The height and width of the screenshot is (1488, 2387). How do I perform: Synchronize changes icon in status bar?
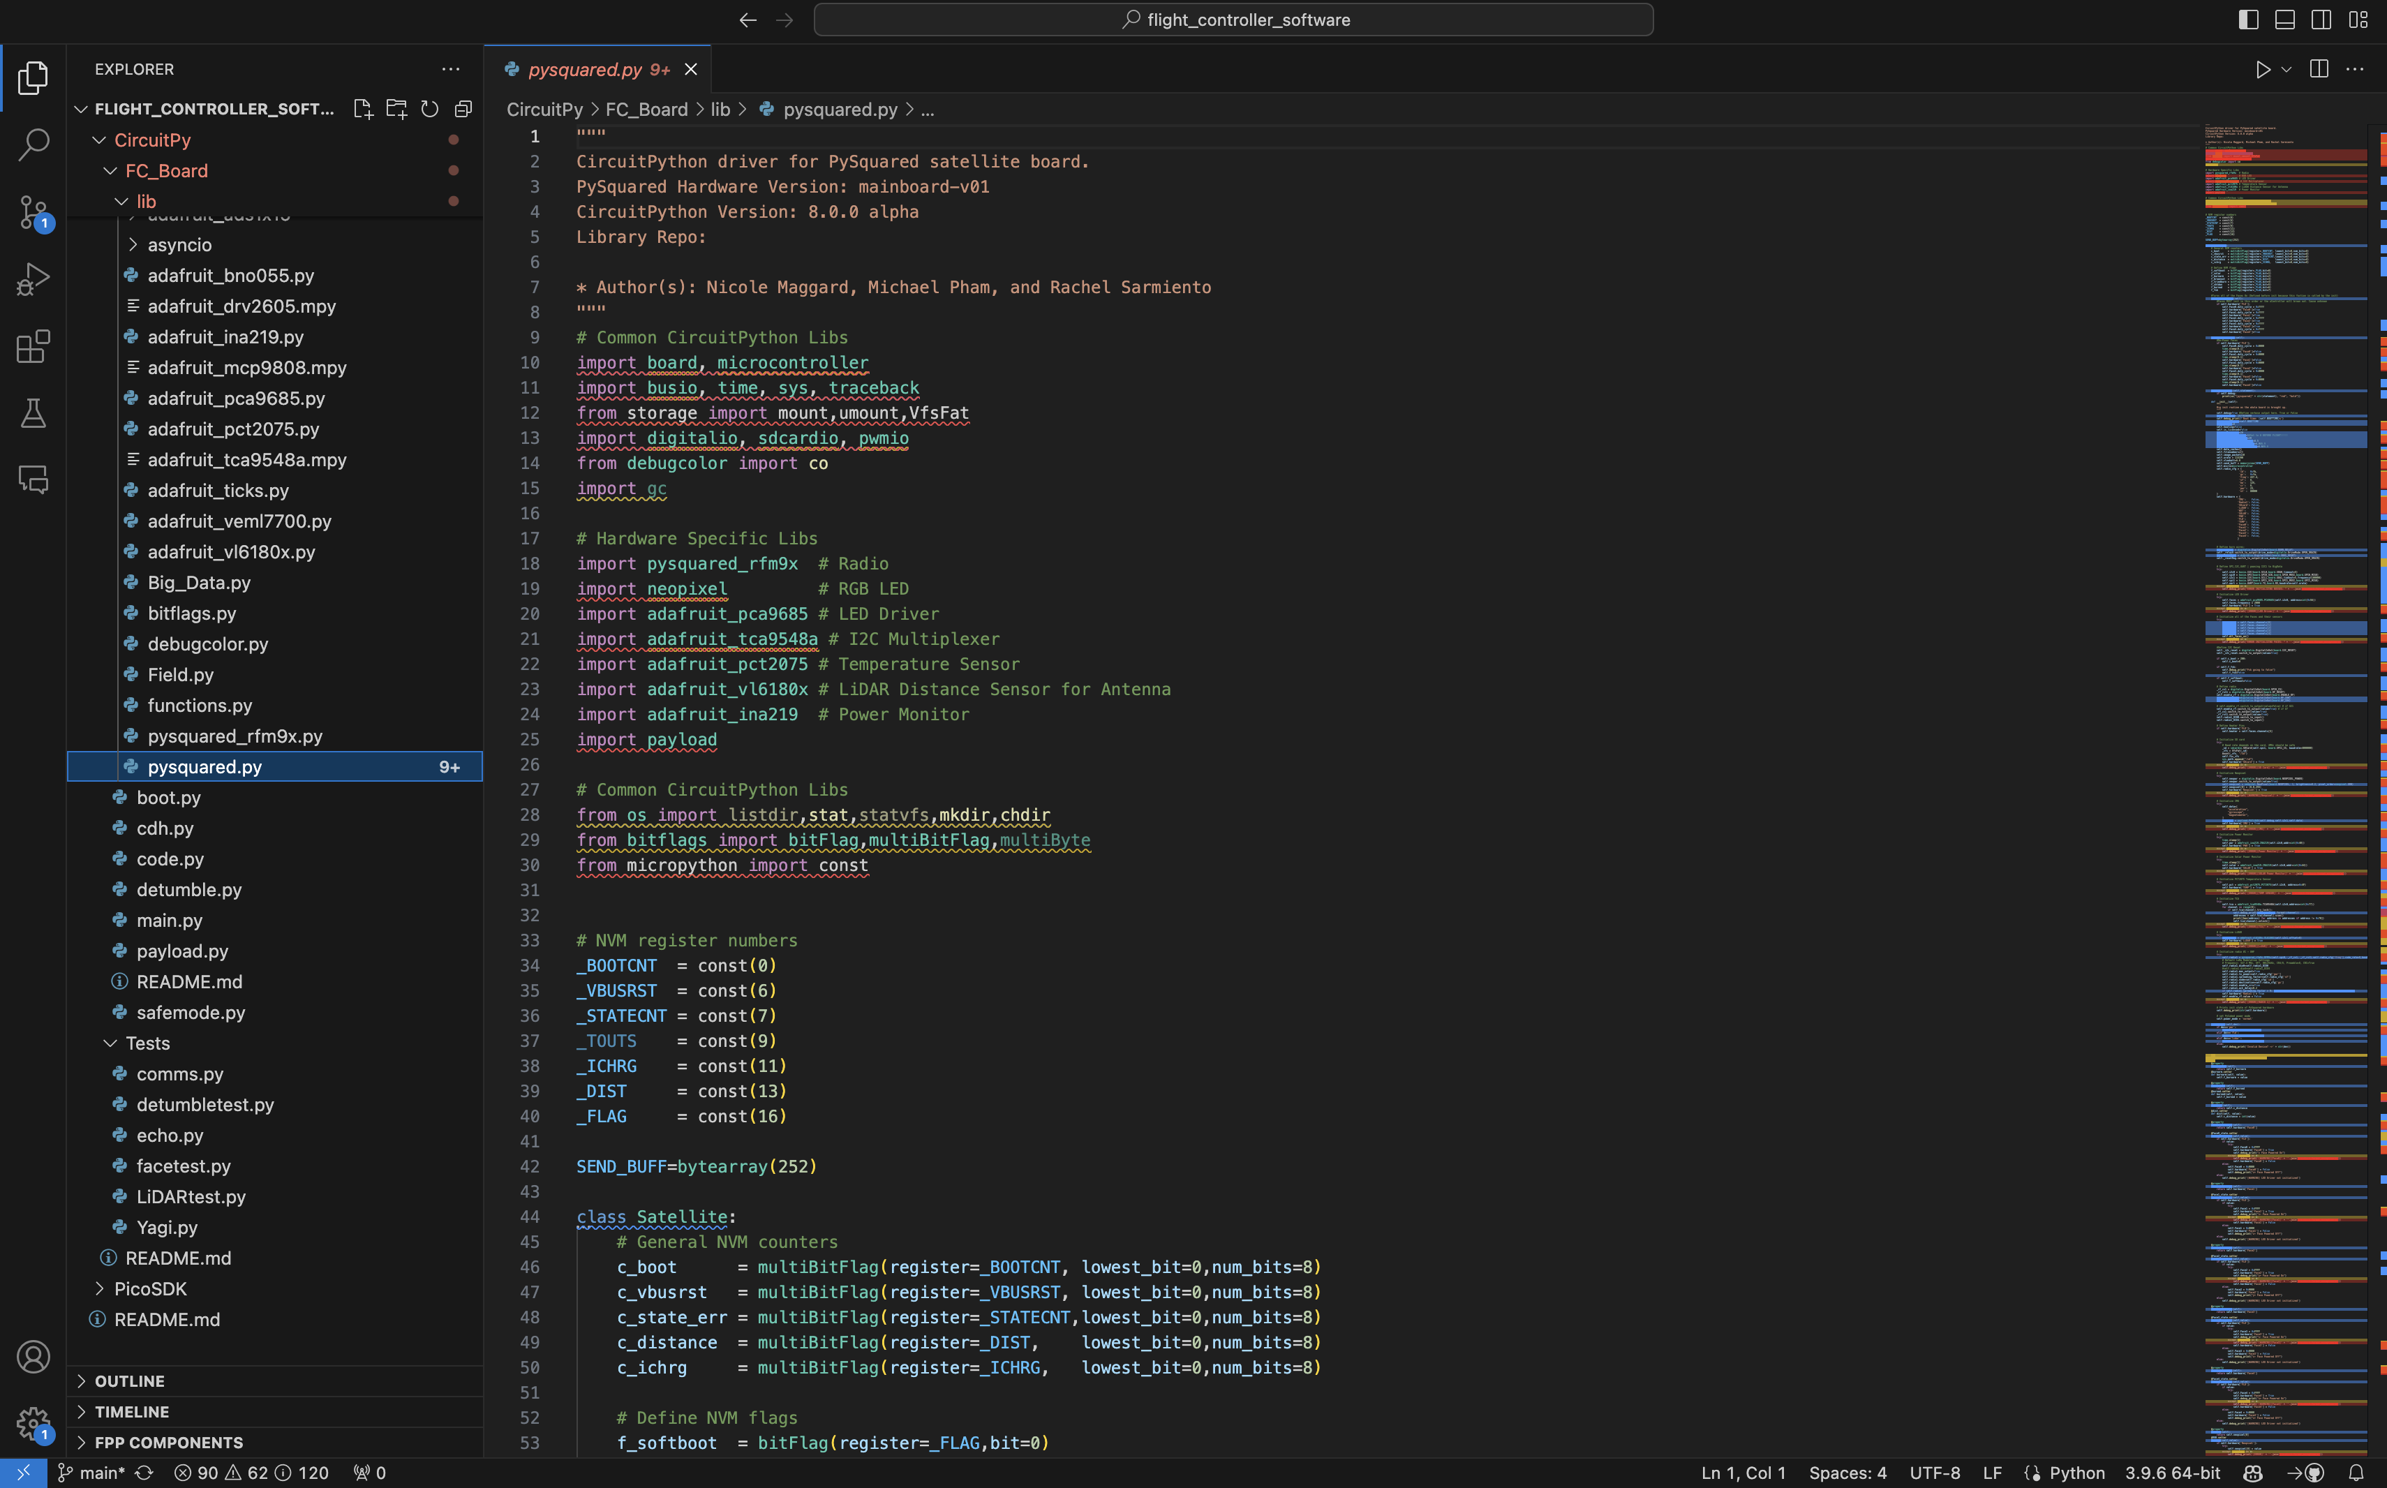pyautogui.click(x=144, y=1473)
